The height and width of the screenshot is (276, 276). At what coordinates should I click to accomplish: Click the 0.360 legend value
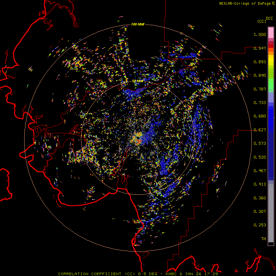(x=260, y=198)
